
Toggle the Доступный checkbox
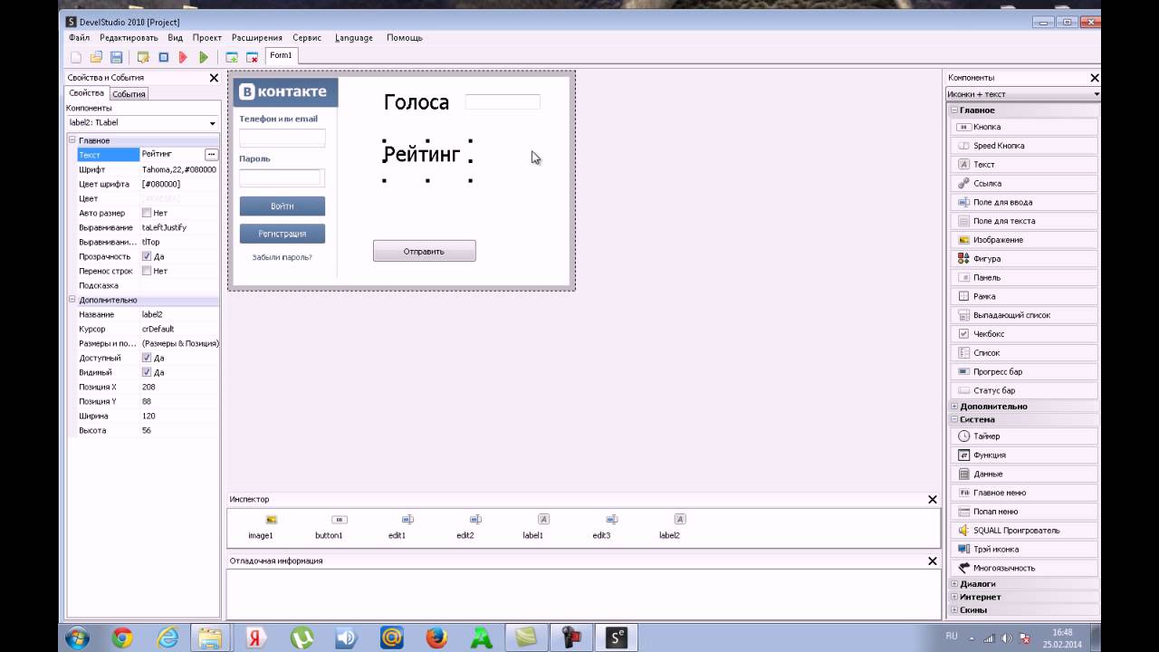[147, 358]
